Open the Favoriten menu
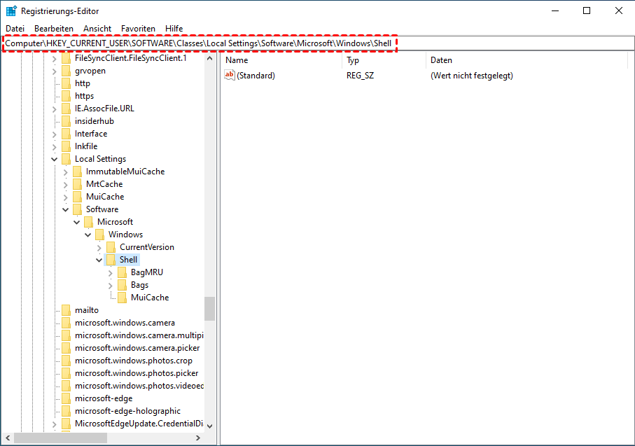 [x=138, y=29]
